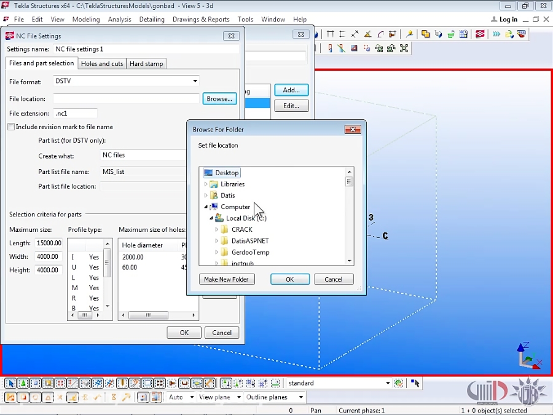Click the keyboard with red pointer toolbar icon
This screenshot has width=553, height=415.
[522, 34]
